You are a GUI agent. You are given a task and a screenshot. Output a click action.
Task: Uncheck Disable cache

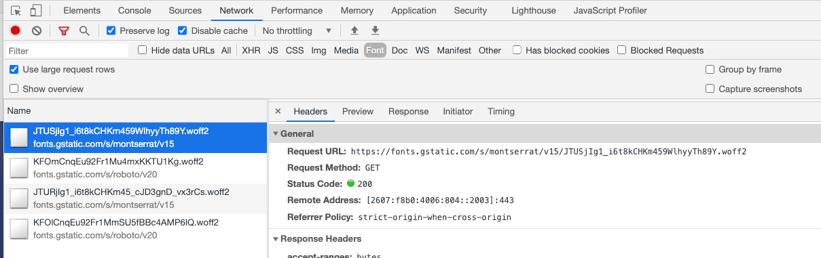(182, 30)
